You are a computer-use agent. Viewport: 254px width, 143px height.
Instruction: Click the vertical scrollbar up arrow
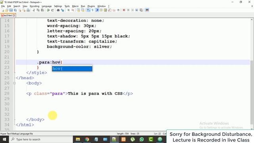252,20
